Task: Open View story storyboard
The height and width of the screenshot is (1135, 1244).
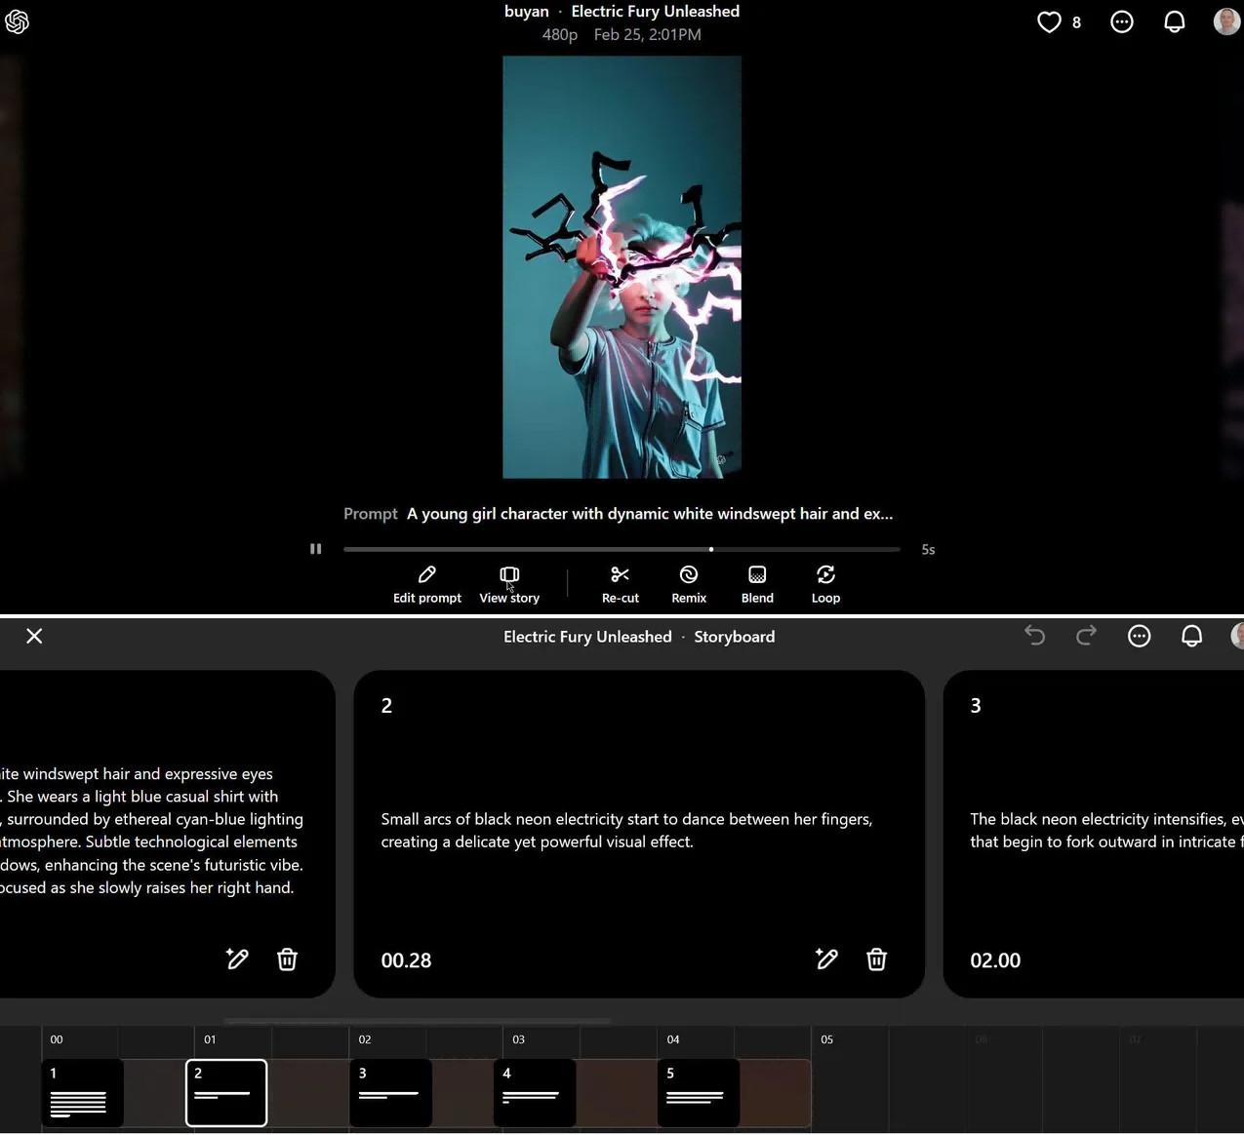Action: tap(509, 575)
